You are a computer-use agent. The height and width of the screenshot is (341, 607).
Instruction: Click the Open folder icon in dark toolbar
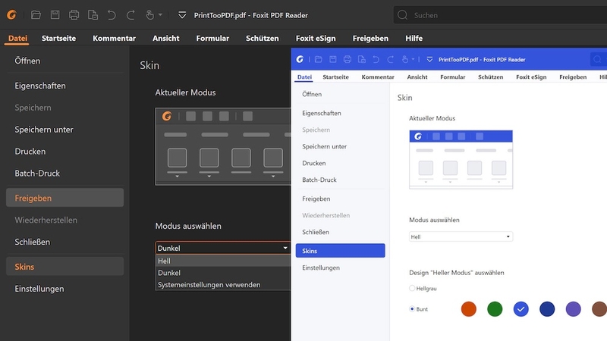click(36, 15)
